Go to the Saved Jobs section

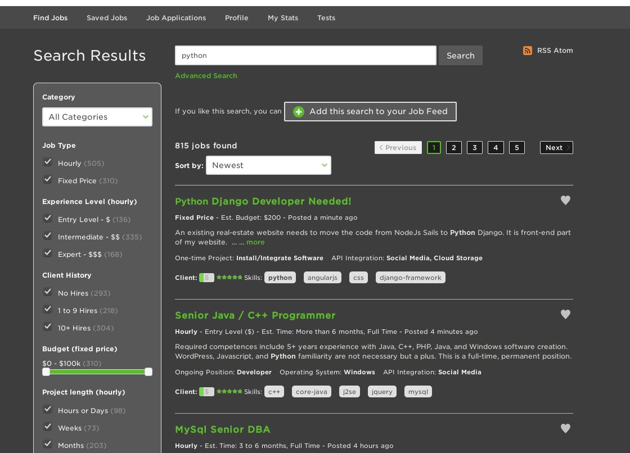coord(107,17)
